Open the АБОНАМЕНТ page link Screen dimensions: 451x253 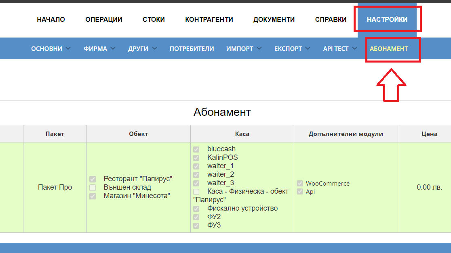(x=389, y=48)
